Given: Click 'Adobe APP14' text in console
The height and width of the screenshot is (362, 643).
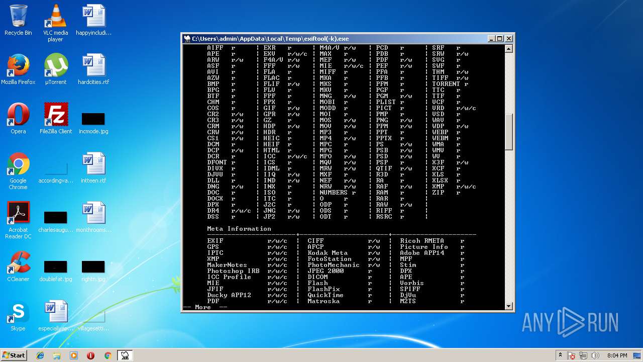Looking at the screenshot, I should click(422, 253).
